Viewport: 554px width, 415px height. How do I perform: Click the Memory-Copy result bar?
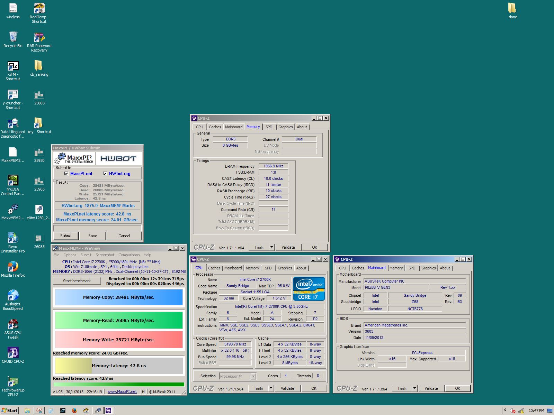pos(119,297)
